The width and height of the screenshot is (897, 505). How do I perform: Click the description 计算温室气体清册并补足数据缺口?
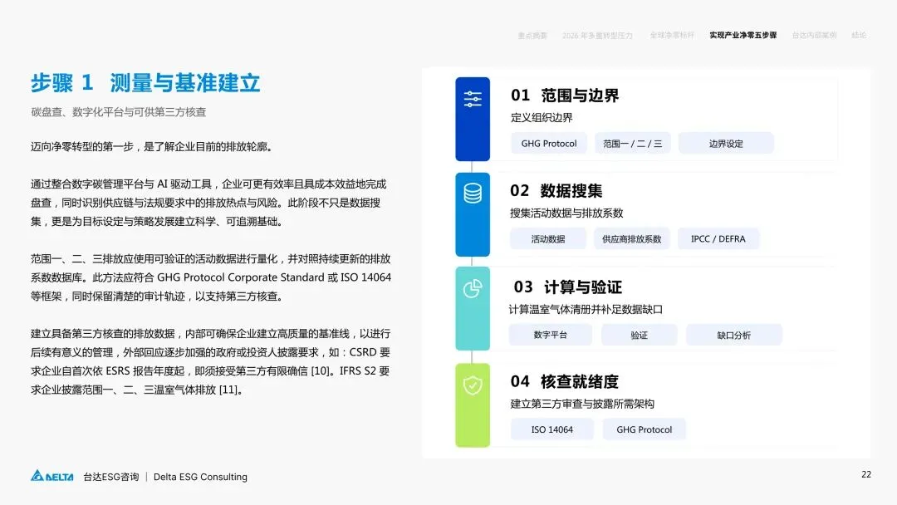pyautogui.click(x=586, y=310)
